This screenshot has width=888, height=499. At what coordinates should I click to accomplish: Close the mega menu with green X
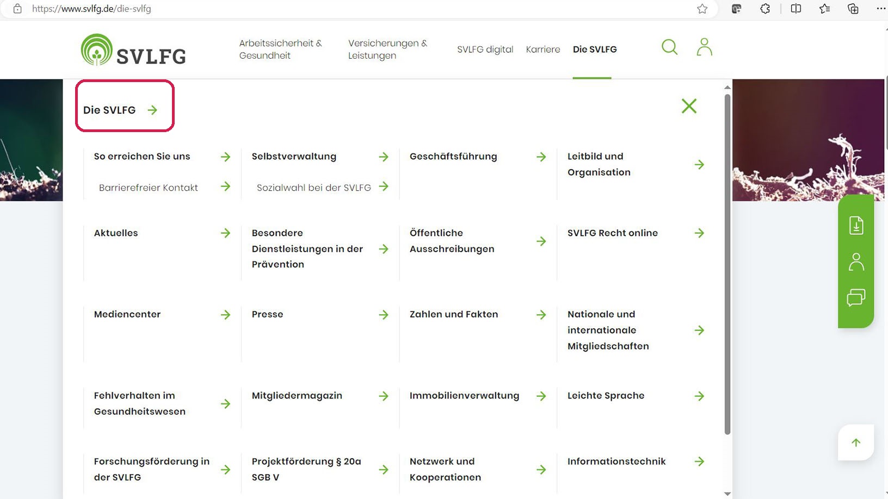click(x=689, y=106)
